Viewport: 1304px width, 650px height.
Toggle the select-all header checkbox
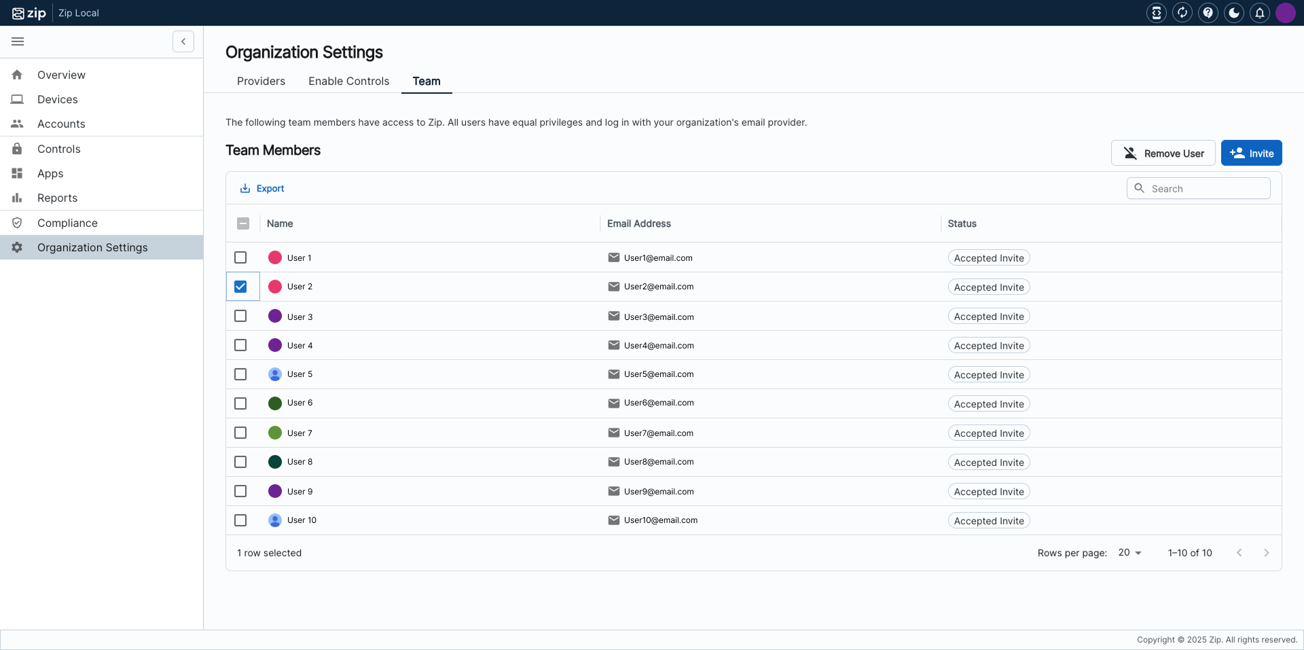click(243, 223)
